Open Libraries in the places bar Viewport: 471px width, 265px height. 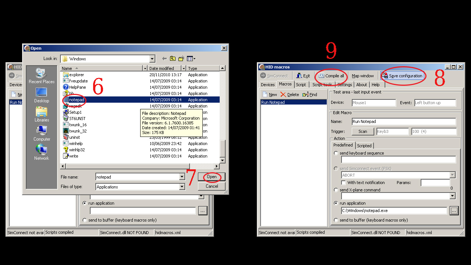[x=41, y=114]
